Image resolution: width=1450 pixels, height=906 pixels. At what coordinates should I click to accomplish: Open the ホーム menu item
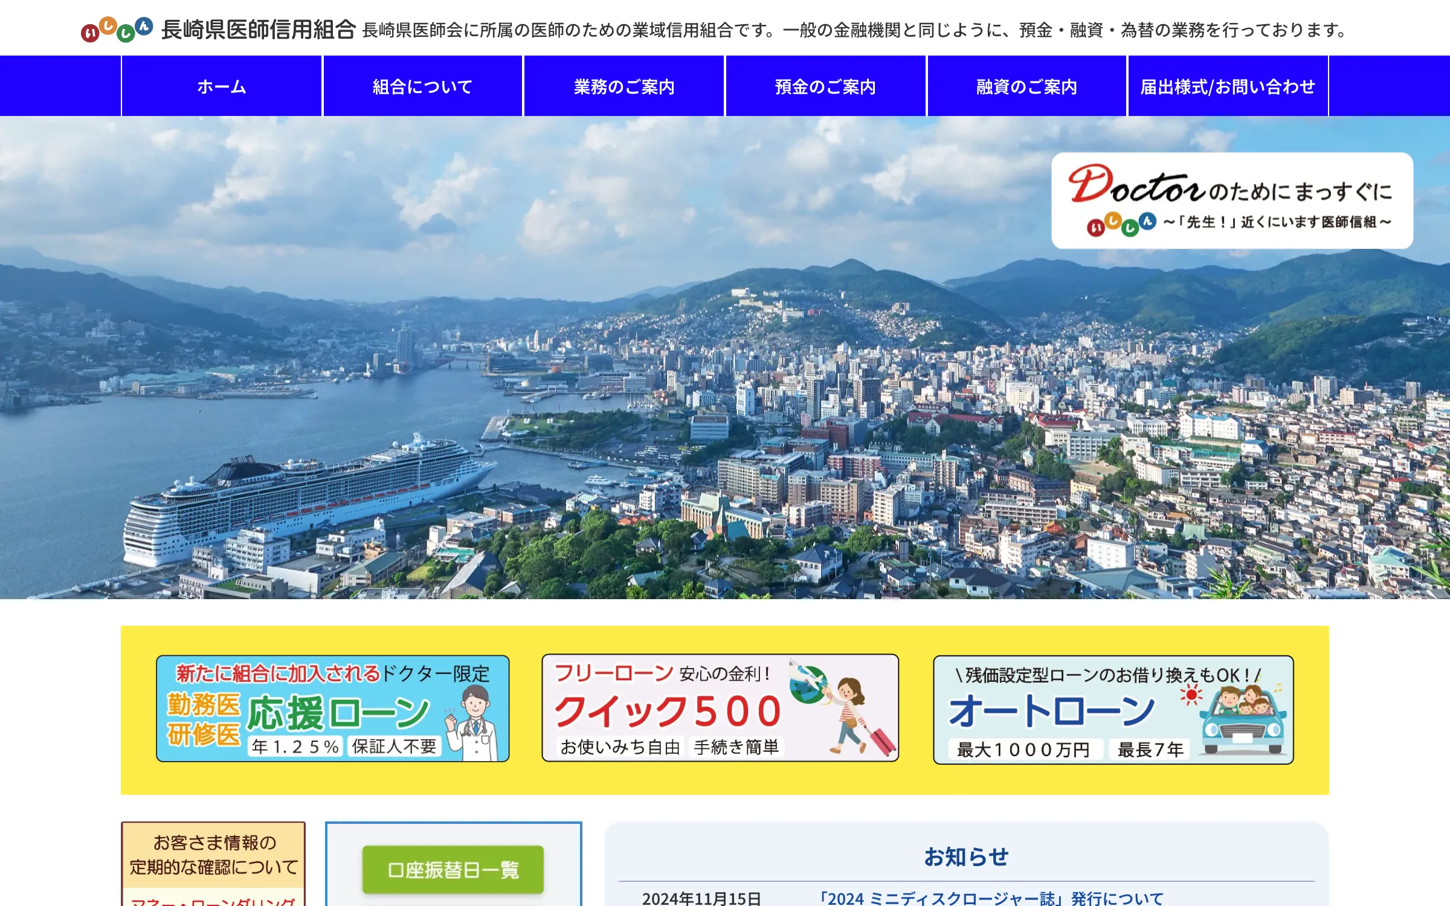tap(222, 86)
